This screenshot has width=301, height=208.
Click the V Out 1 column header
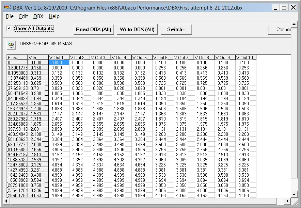[59, 58]
